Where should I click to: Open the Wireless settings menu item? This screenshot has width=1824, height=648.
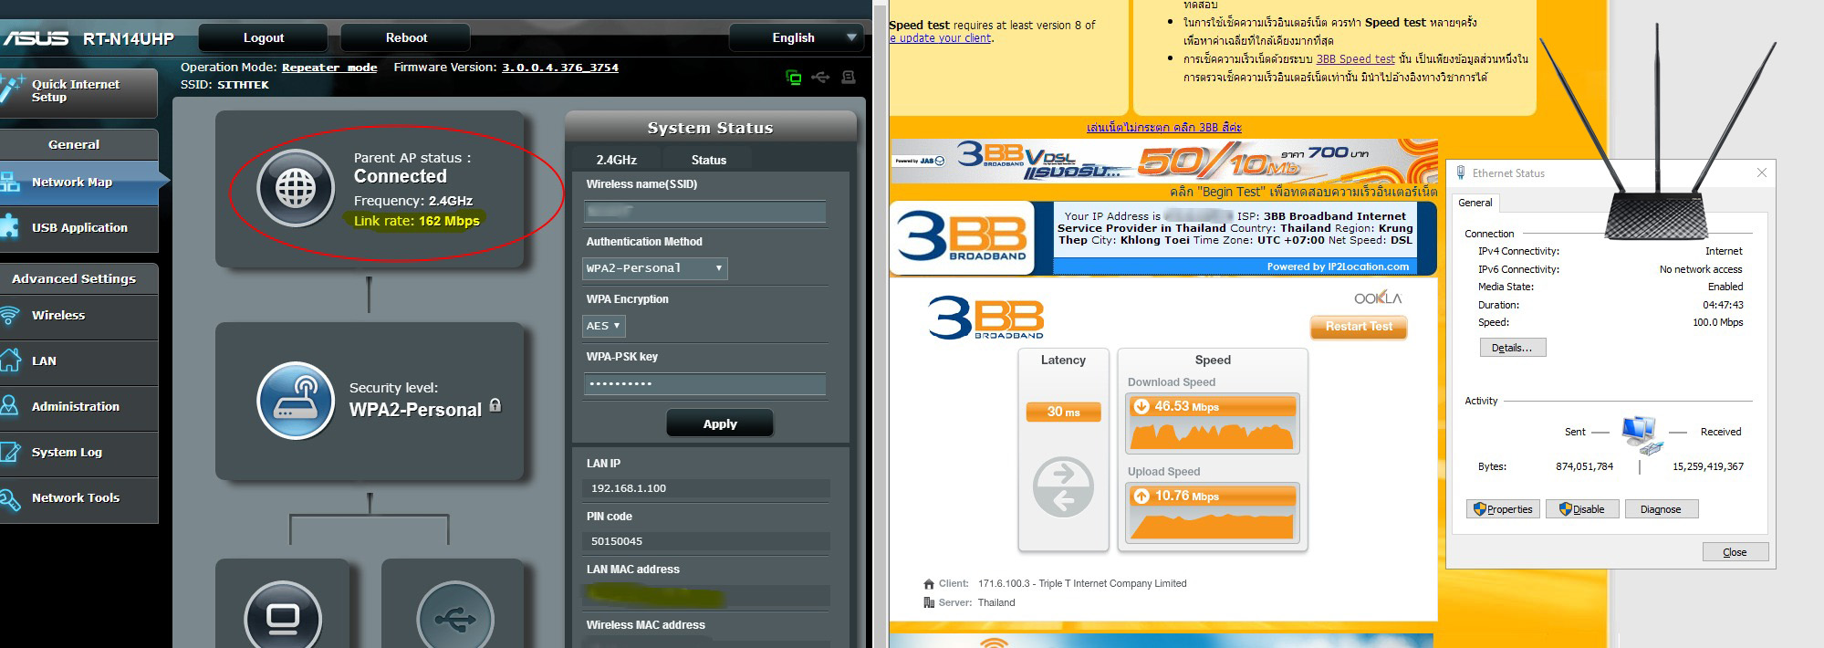pyautogui.click(x=78, y=316)
